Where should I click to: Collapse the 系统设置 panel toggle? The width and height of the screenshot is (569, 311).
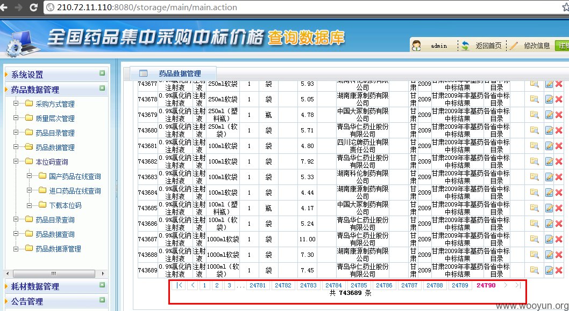(x=102, y=73)
